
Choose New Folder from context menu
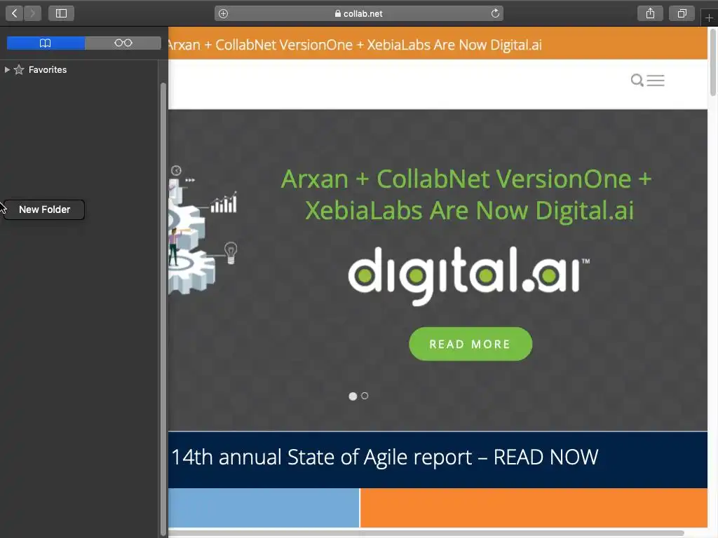coord(44,209)
